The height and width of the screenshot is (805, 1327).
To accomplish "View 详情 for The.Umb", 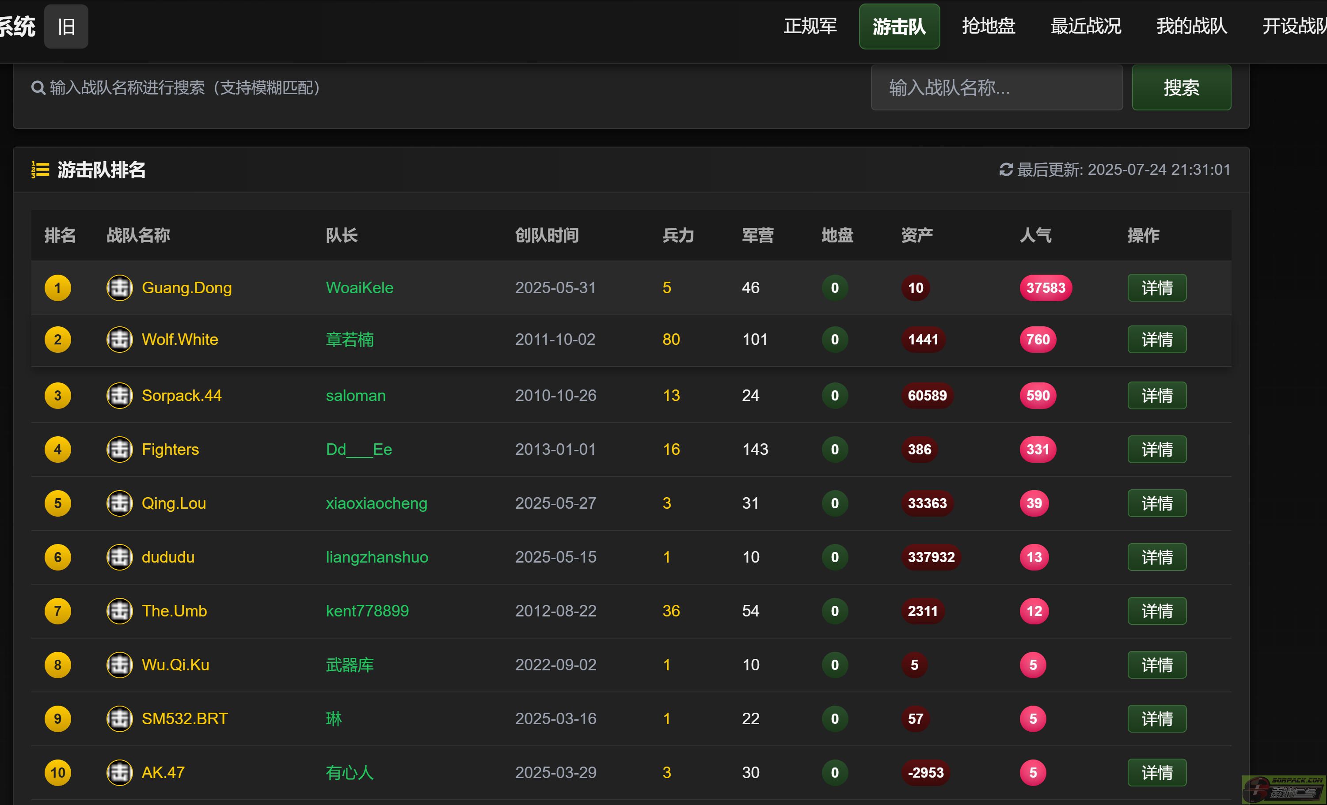I will pyautogui.click(x=1156, y=611).
